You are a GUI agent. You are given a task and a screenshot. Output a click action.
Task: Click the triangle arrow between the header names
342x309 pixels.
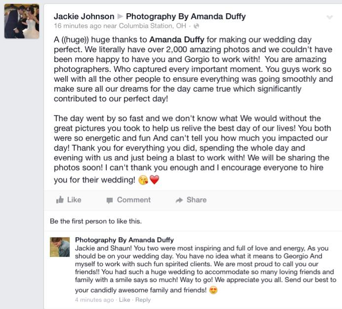coord(120,17)
